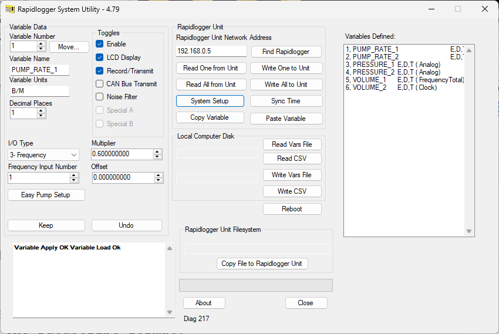Click Write One to Unit
Viewport: 499px width, 334px height.
(286, 68)
